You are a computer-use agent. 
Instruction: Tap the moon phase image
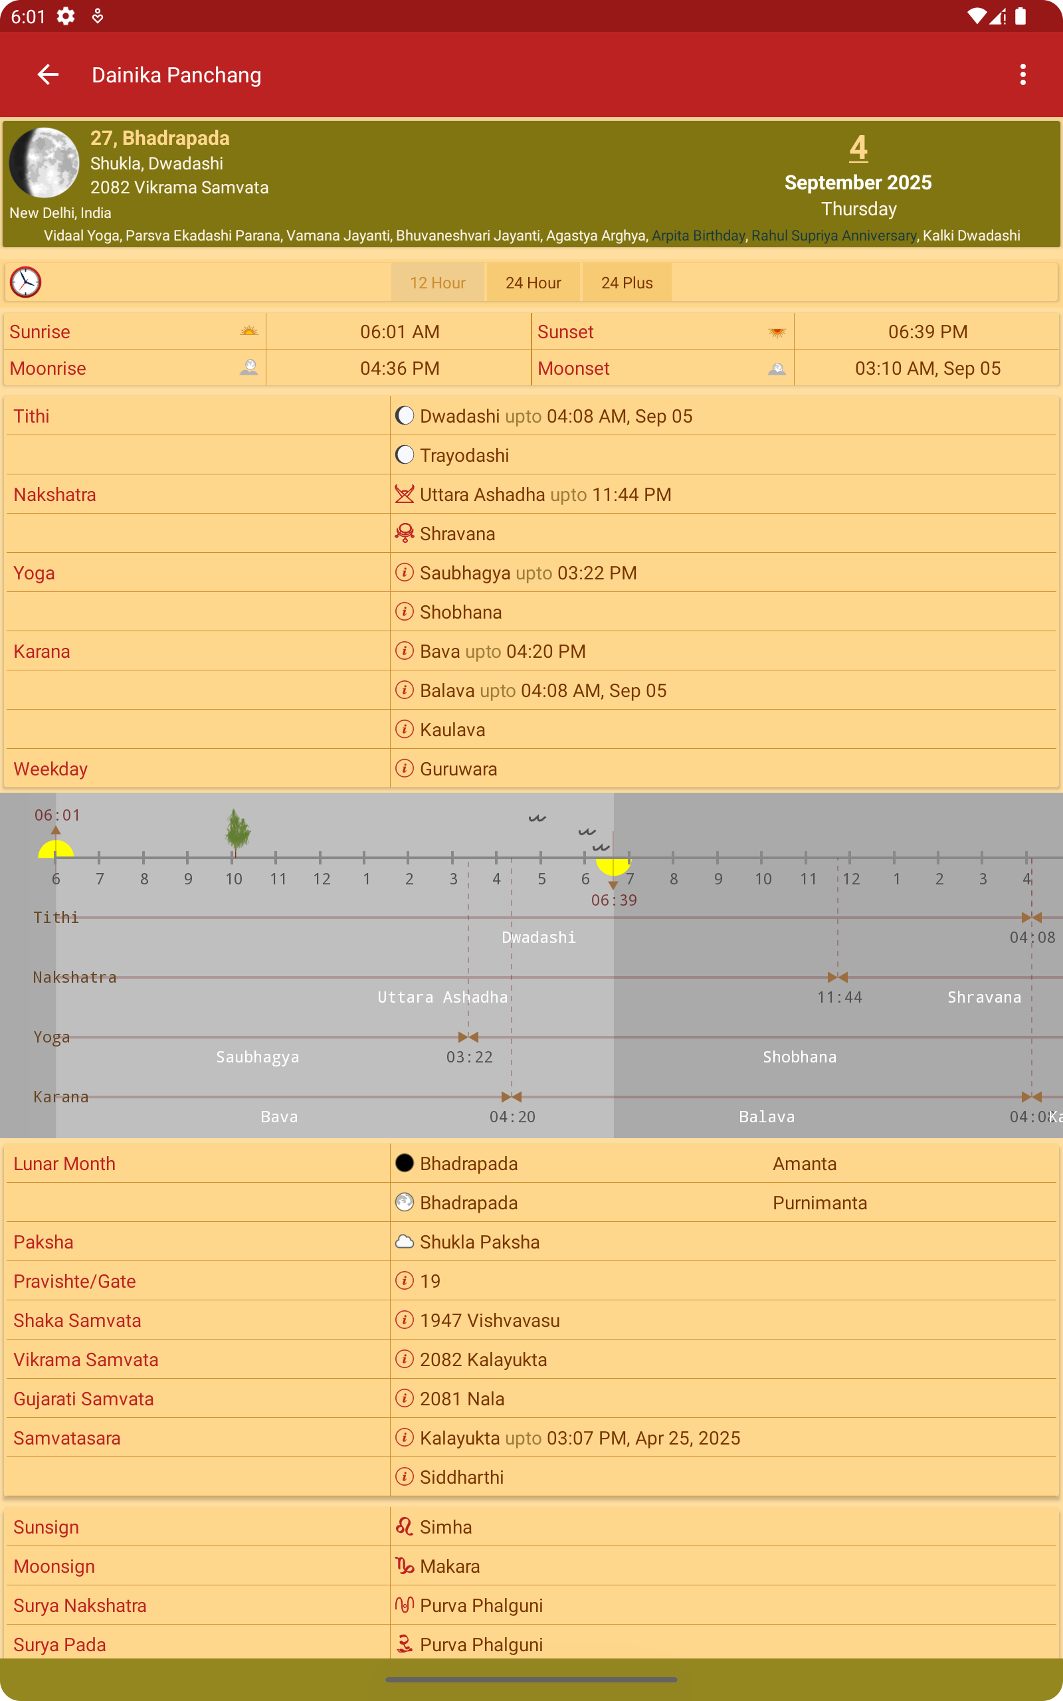tap(45, 162)
